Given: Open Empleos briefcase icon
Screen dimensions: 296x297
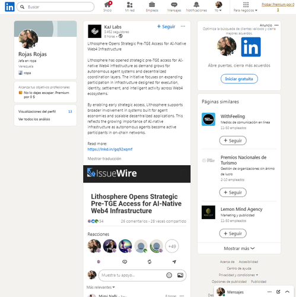Looking at the screenshot, I should click(152, 7).
